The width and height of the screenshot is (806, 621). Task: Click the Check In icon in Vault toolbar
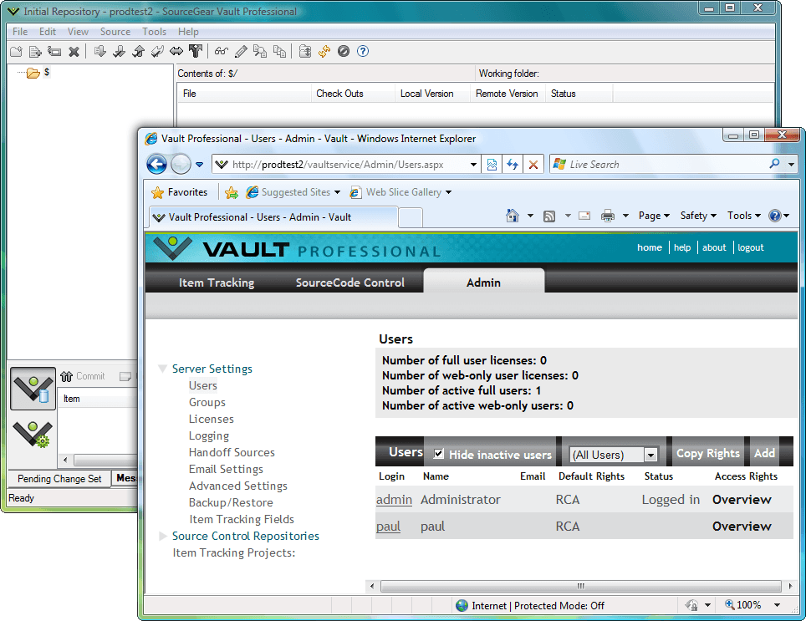point(138,51)
